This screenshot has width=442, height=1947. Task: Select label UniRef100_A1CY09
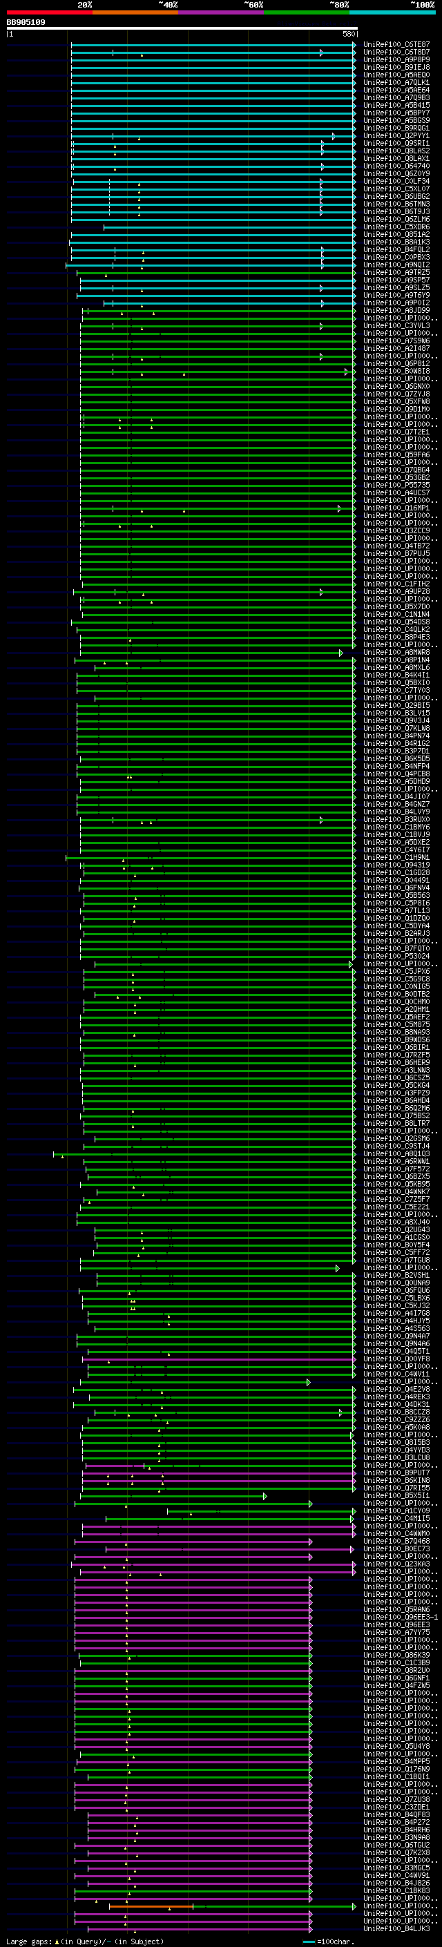click(396, 1511)
